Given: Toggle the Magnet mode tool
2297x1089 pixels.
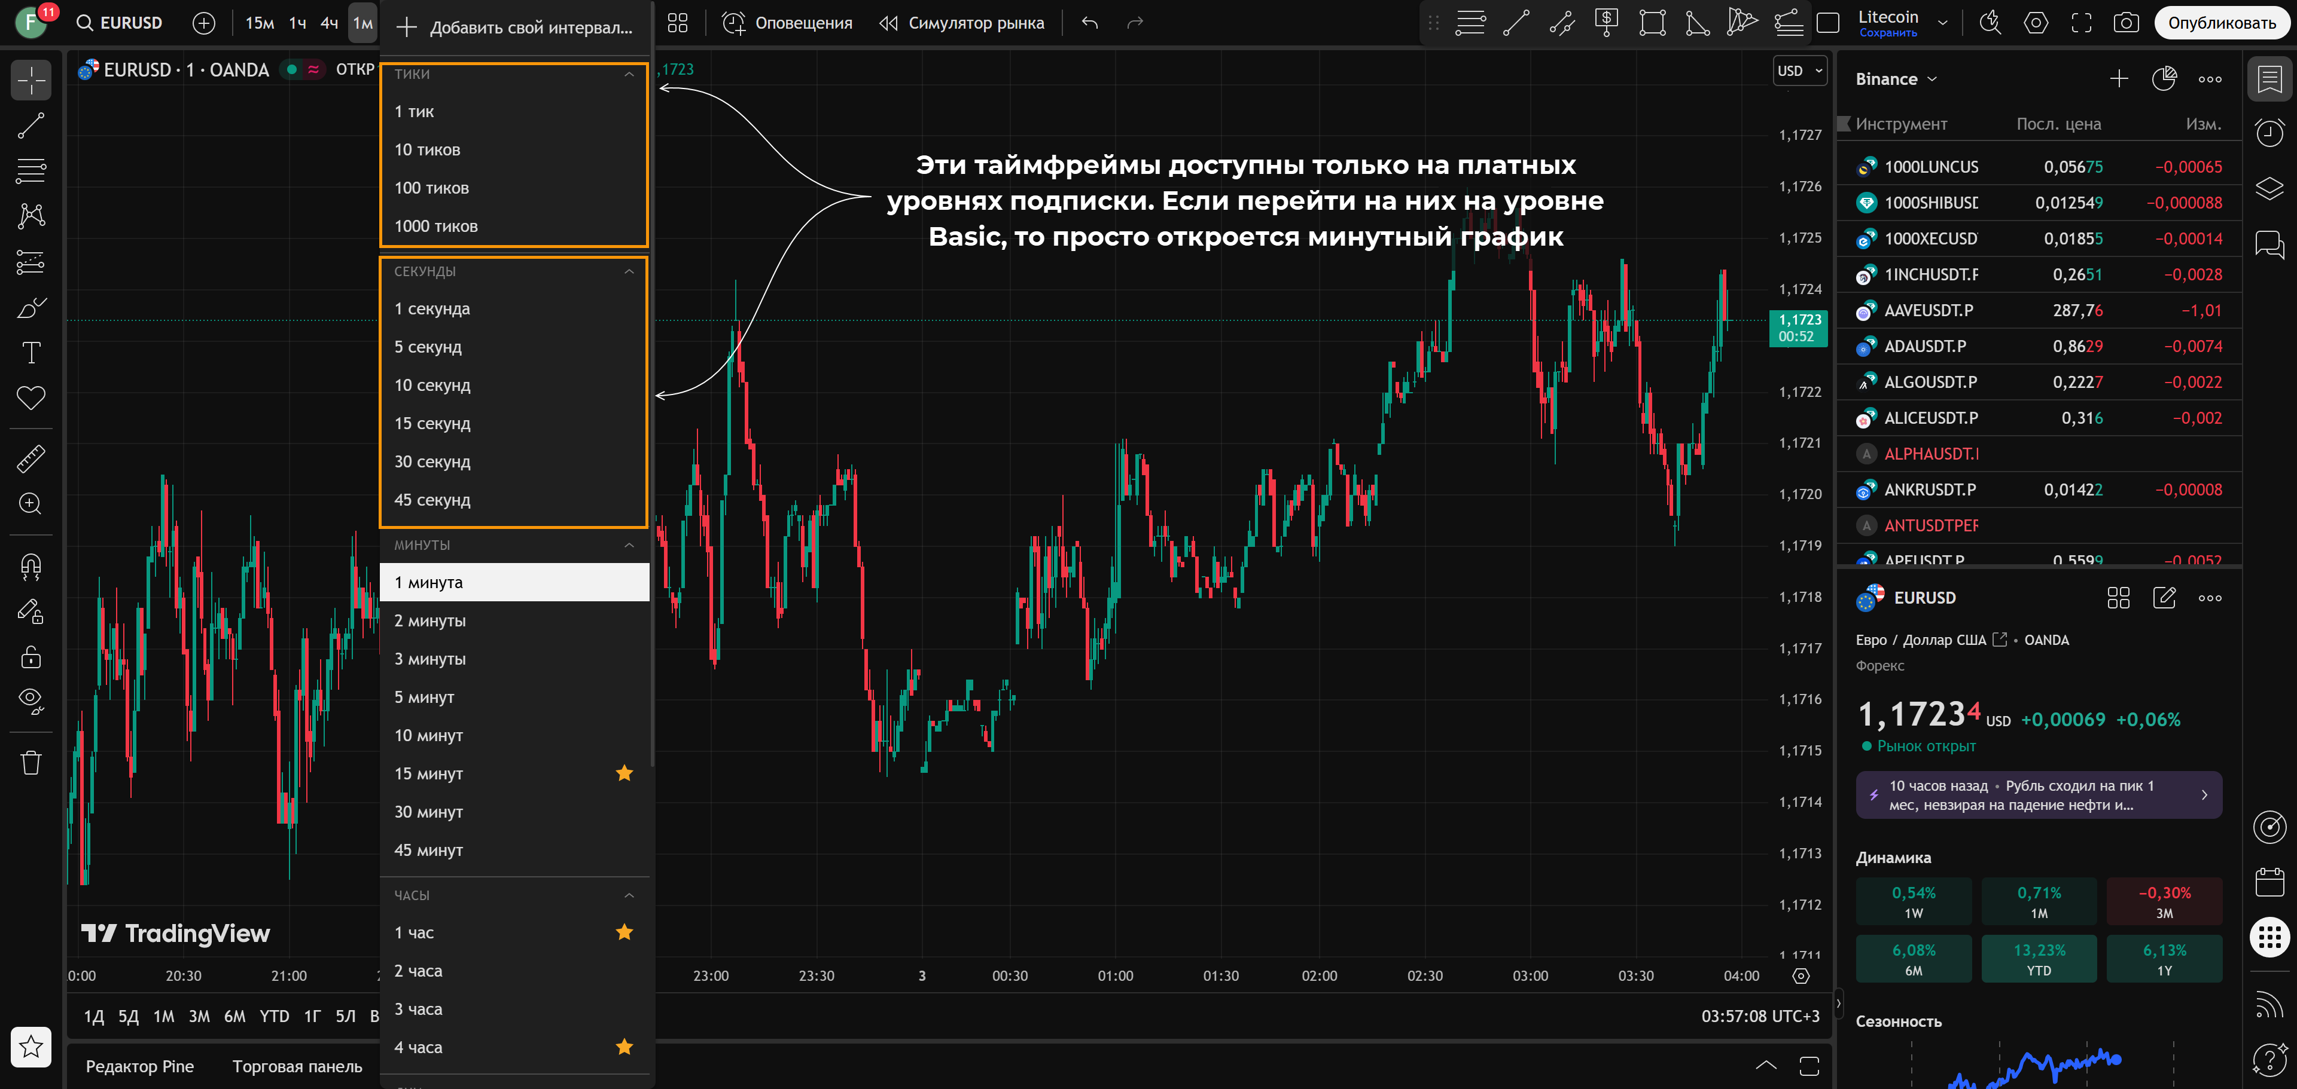Looking at the screenshot, I should pyautogui.click(x=31, y=567).
